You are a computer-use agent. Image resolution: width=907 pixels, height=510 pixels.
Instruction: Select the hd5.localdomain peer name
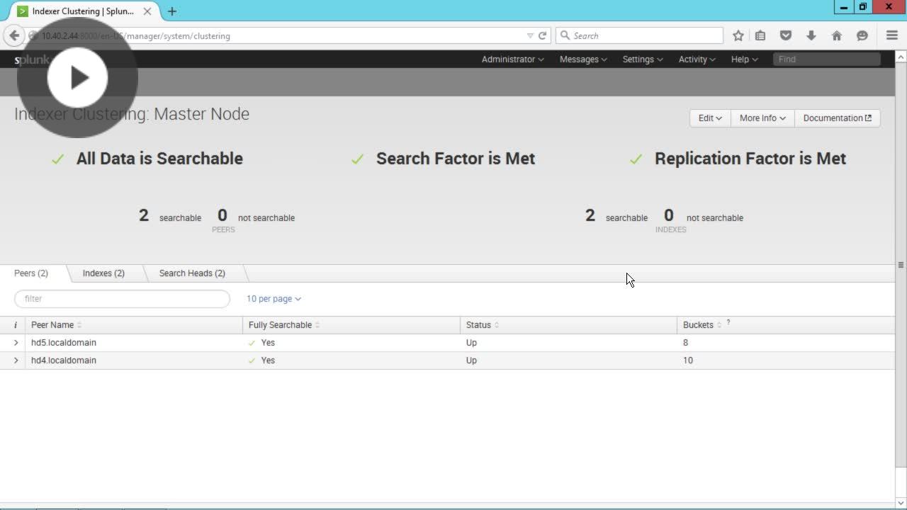point(64,343)
